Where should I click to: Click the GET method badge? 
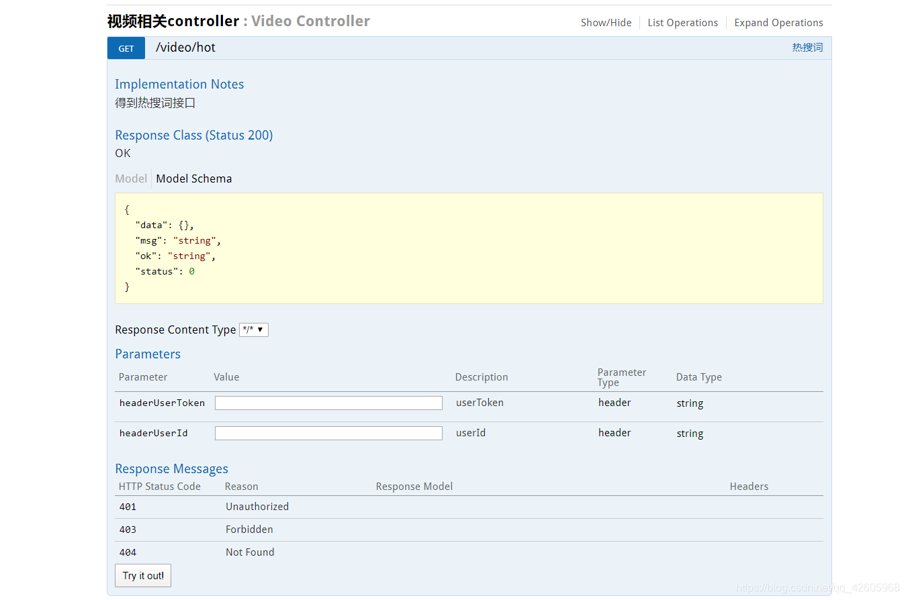[126, 48]
